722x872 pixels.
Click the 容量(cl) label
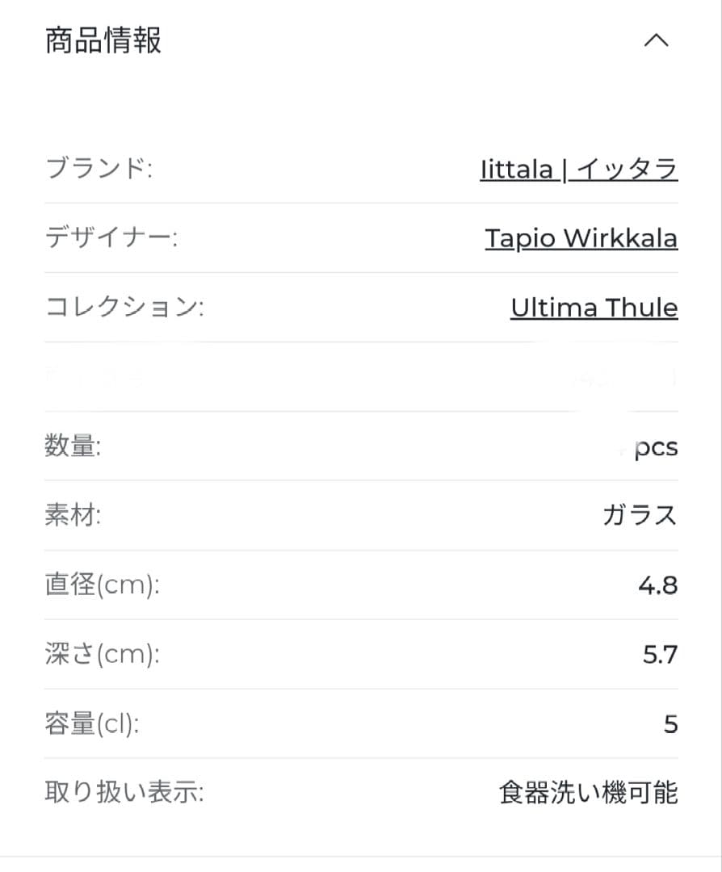pos(92,724)
